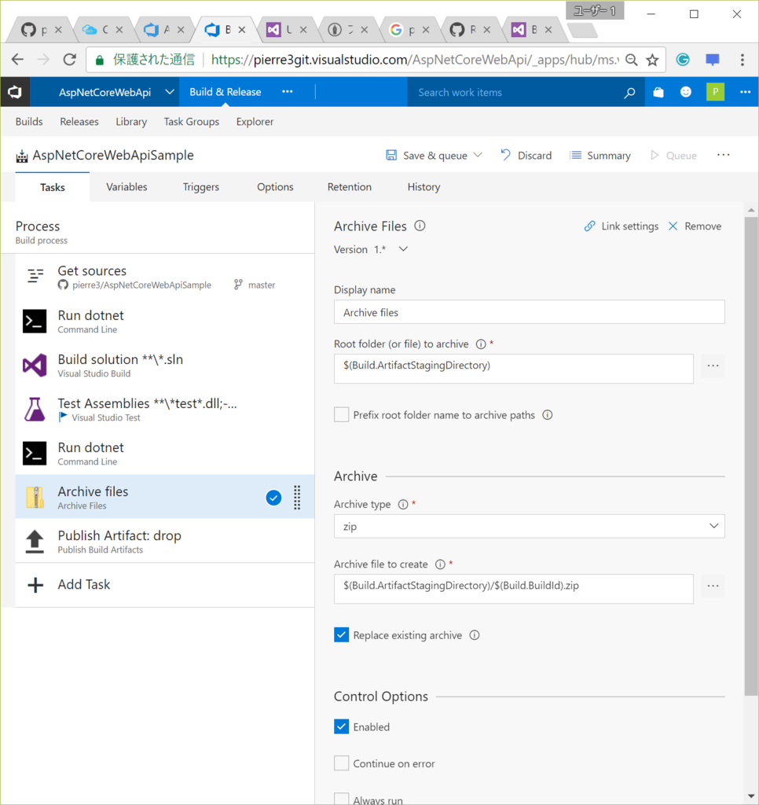The height and width of the screenshot is (805, 759).
Task: Click info icon beside Archive file to create
Action: pyautogui.click(x=440, y=564)
